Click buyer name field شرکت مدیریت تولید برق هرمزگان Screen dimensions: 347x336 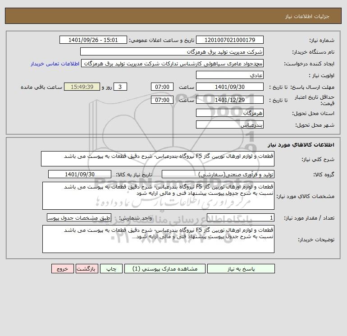tap(172, 51)
